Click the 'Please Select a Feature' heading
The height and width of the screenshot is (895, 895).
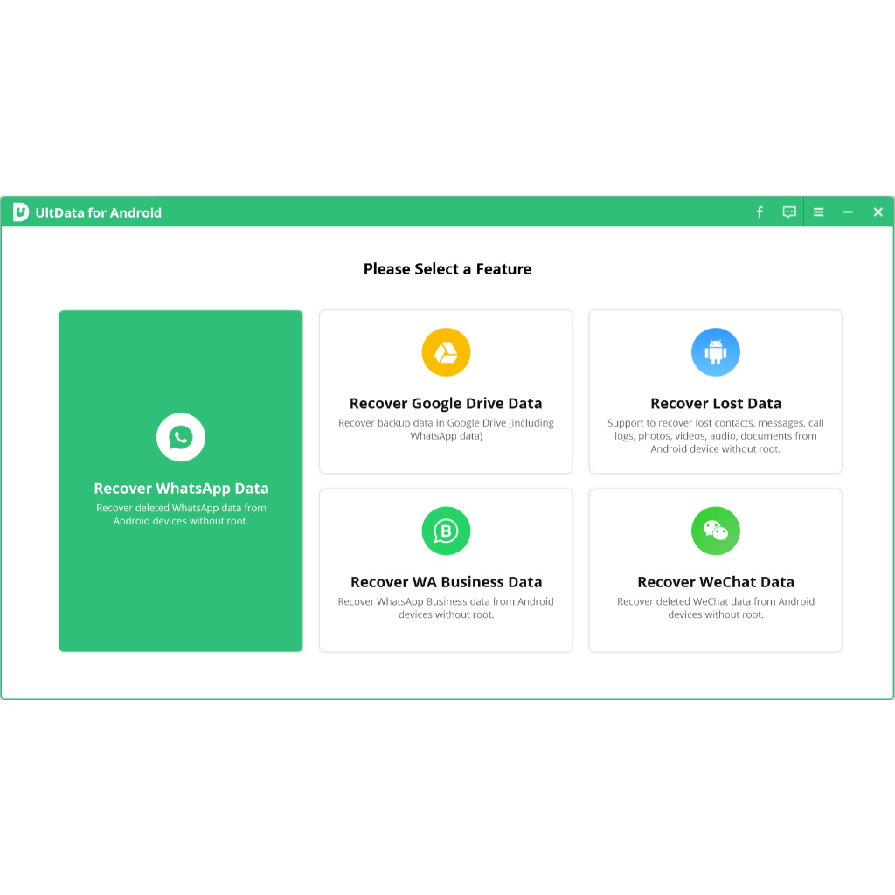coord(447,269)
